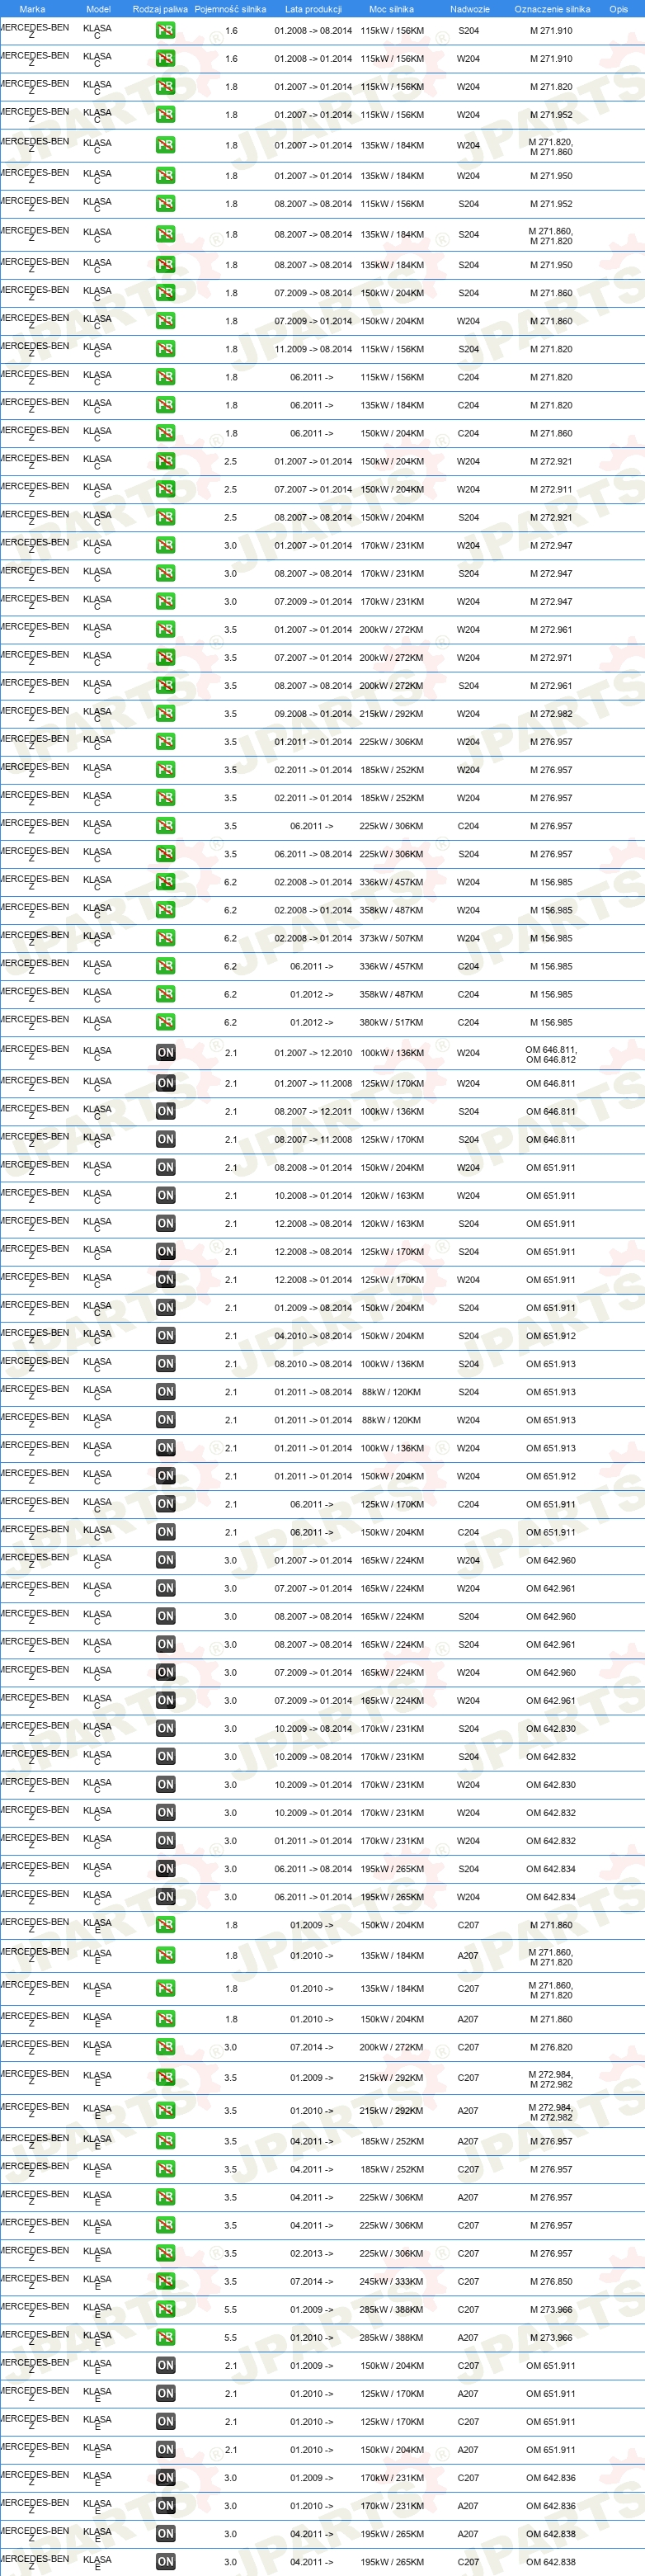645x2576 pixels.
Task: Click the PB fuel icon in the M 271.910 S204 row
Action: (x=165, y=31)
